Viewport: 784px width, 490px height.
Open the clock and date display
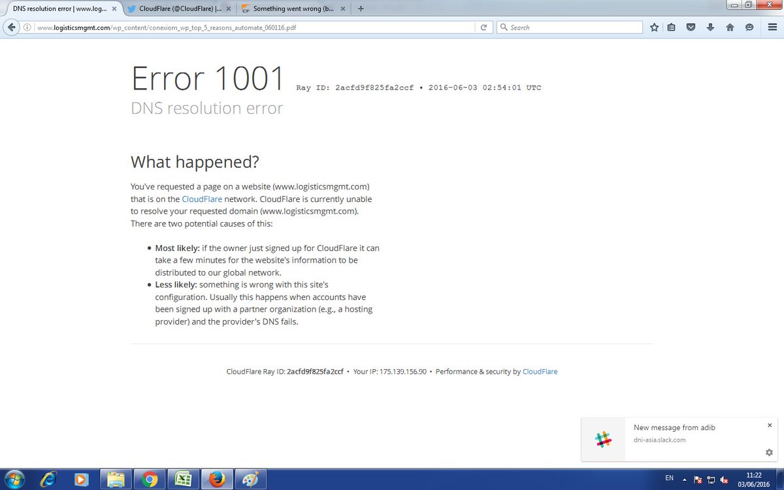tap(753, 479)
